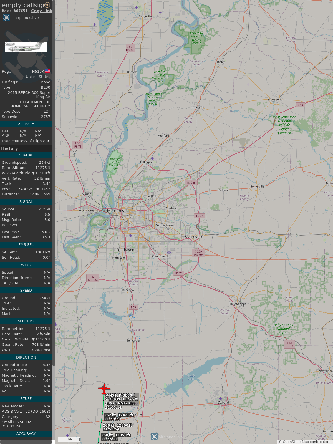This screenshot has height=444, width=333.
Task: Click airport icon near Millington
Action: pyautogui.click(x=152, y=158)
